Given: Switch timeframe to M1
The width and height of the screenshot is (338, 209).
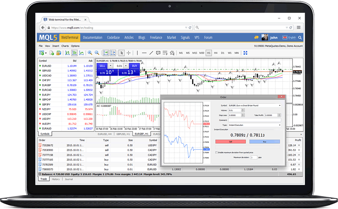Looking at the screenshot, I should coord(181,53).
